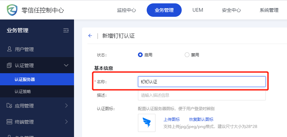This screenshot has height=137, width=287.
Task: Click the Zero Trust shield logo
Action: (x=12, y=10)
